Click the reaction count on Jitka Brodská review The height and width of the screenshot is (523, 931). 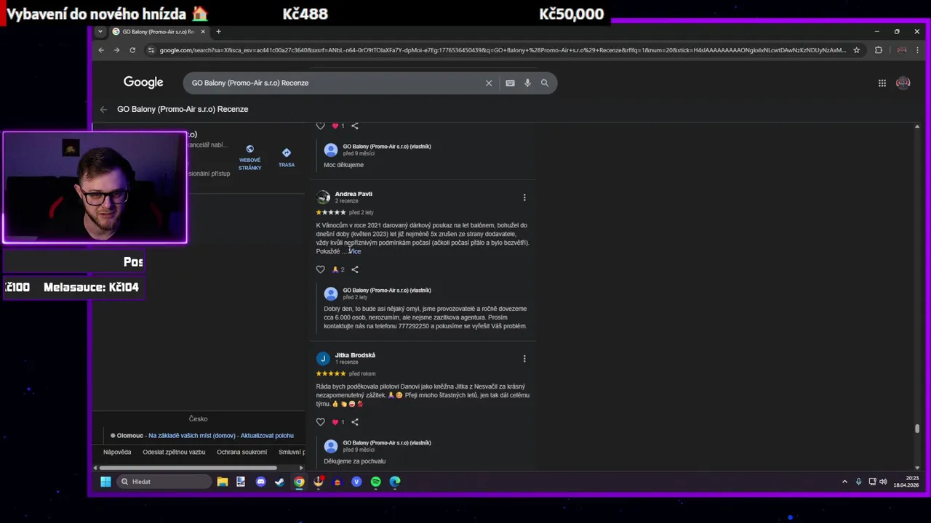click(338, 422)
